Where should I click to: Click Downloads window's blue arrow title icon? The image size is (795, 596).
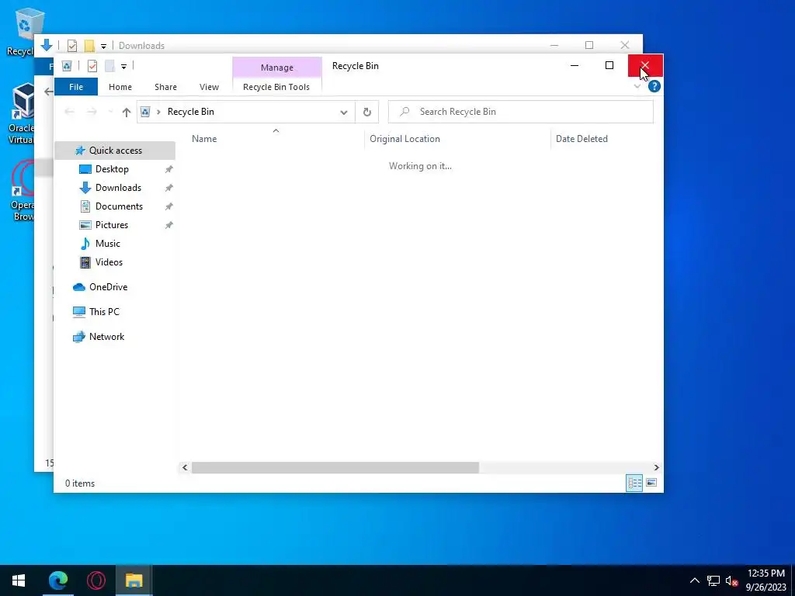point(46,45)
